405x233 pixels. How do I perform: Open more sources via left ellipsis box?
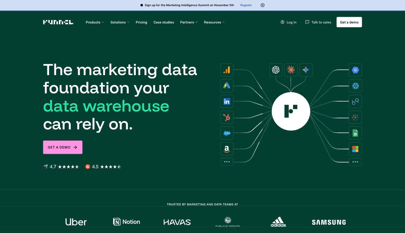pos(227,162)
